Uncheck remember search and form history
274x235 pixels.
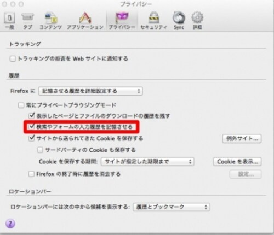point(32,127)
